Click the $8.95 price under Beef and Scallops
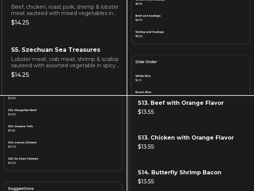 click(138, 20)
